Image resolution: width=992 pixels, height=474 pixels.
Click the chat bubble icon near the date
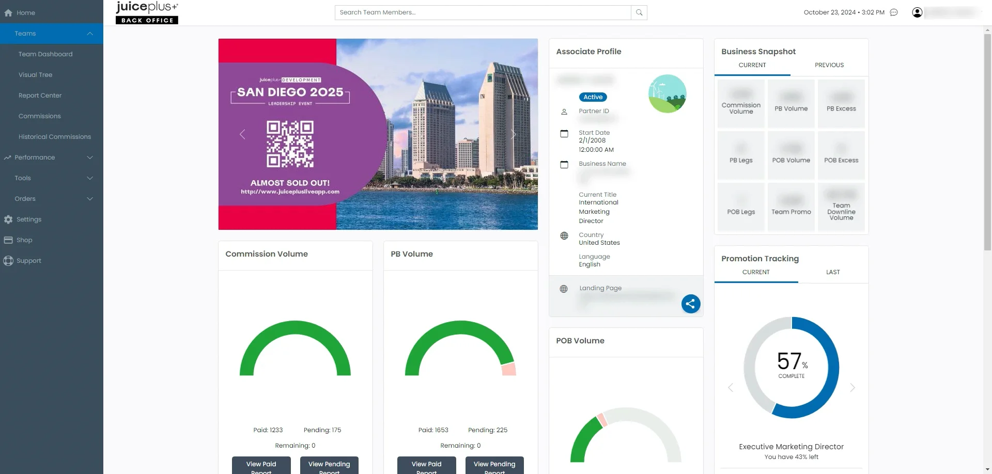[894, 12]
